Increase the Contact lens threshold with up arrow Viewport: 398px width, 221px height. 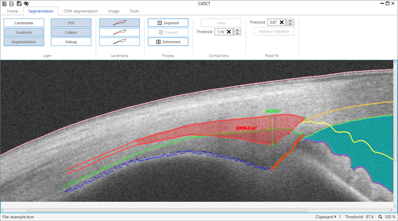(x=237, y=30)
